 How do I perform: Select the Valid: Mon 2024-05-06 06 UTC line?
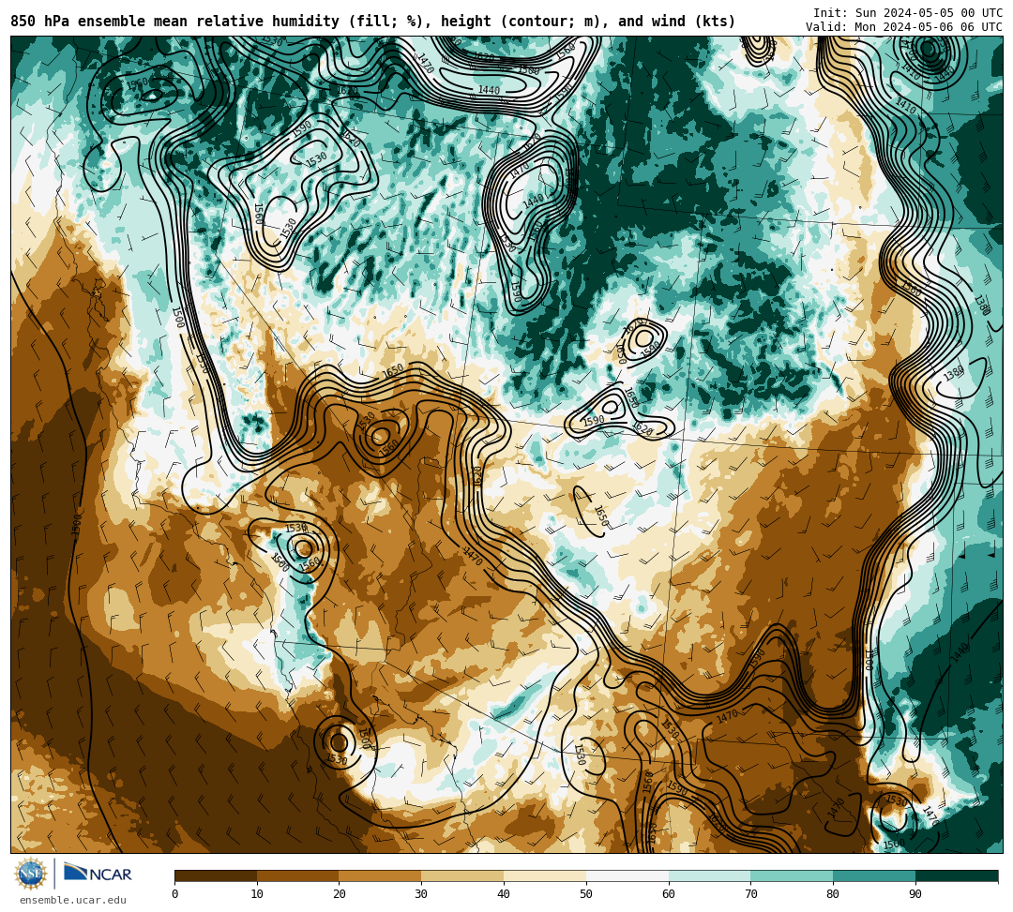(x=904, y=27)
